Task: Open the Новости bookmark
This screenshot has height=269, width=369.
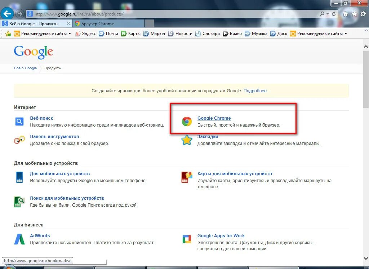Action: [x=180, y=34]
